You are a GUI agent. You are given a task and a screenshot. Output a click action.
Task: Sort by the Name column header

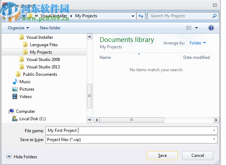click(105, 57)
